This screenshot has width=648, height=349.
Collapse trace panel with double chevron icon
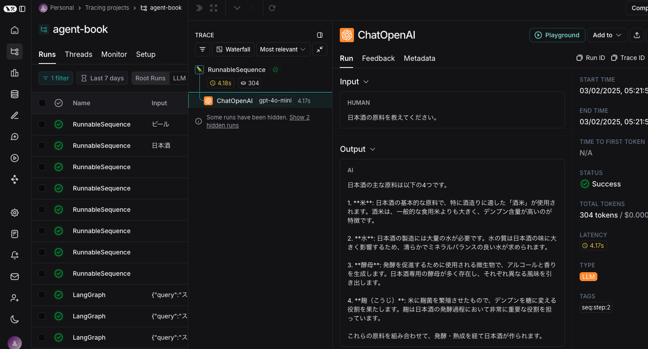point(199,8)
